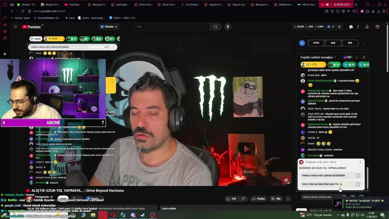
Task: Go back in browser history
Action: [12, 11]
